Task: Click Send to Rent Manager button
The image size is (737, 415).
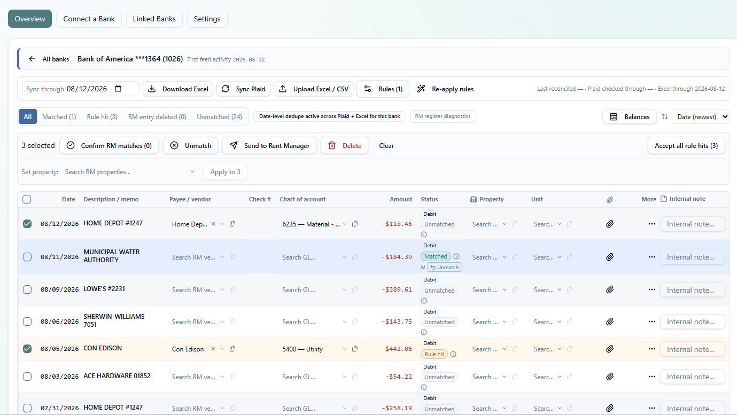Action: tap(269, 145)
